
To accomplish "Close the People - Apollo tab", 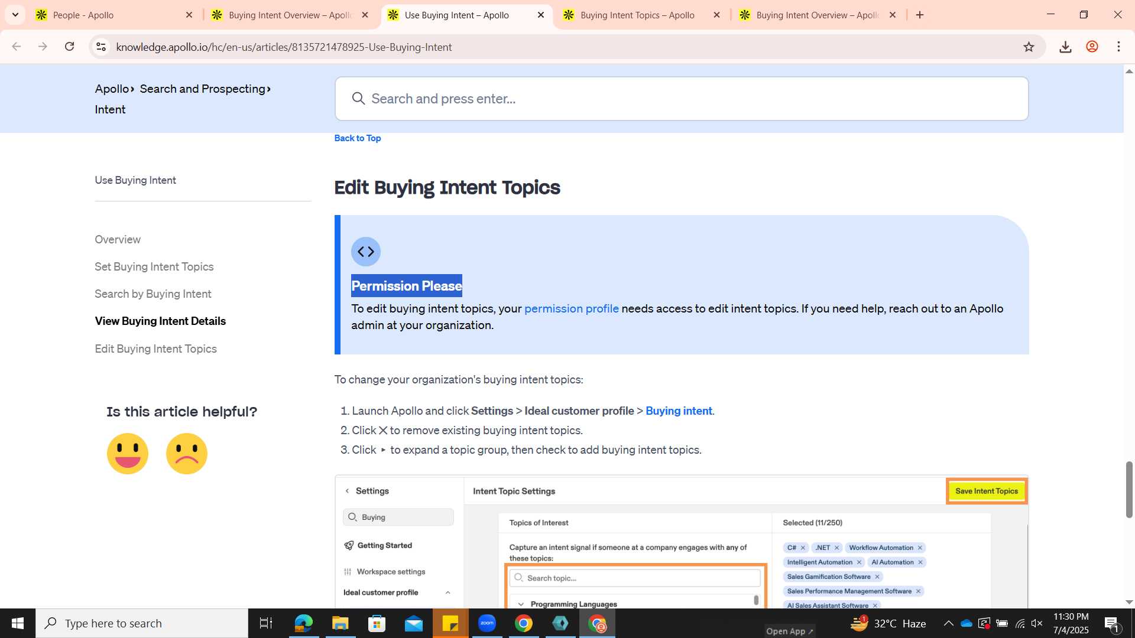I will (189, 15).
